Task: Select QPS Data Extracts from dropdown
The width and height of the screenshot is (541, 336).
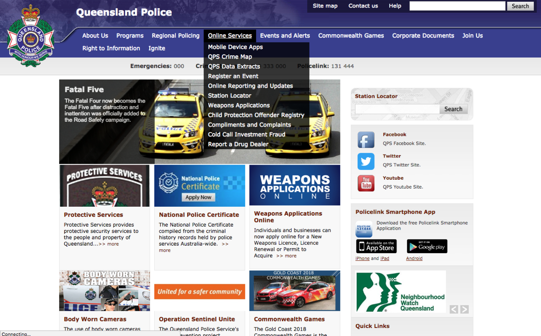Action: pos(234,67)
